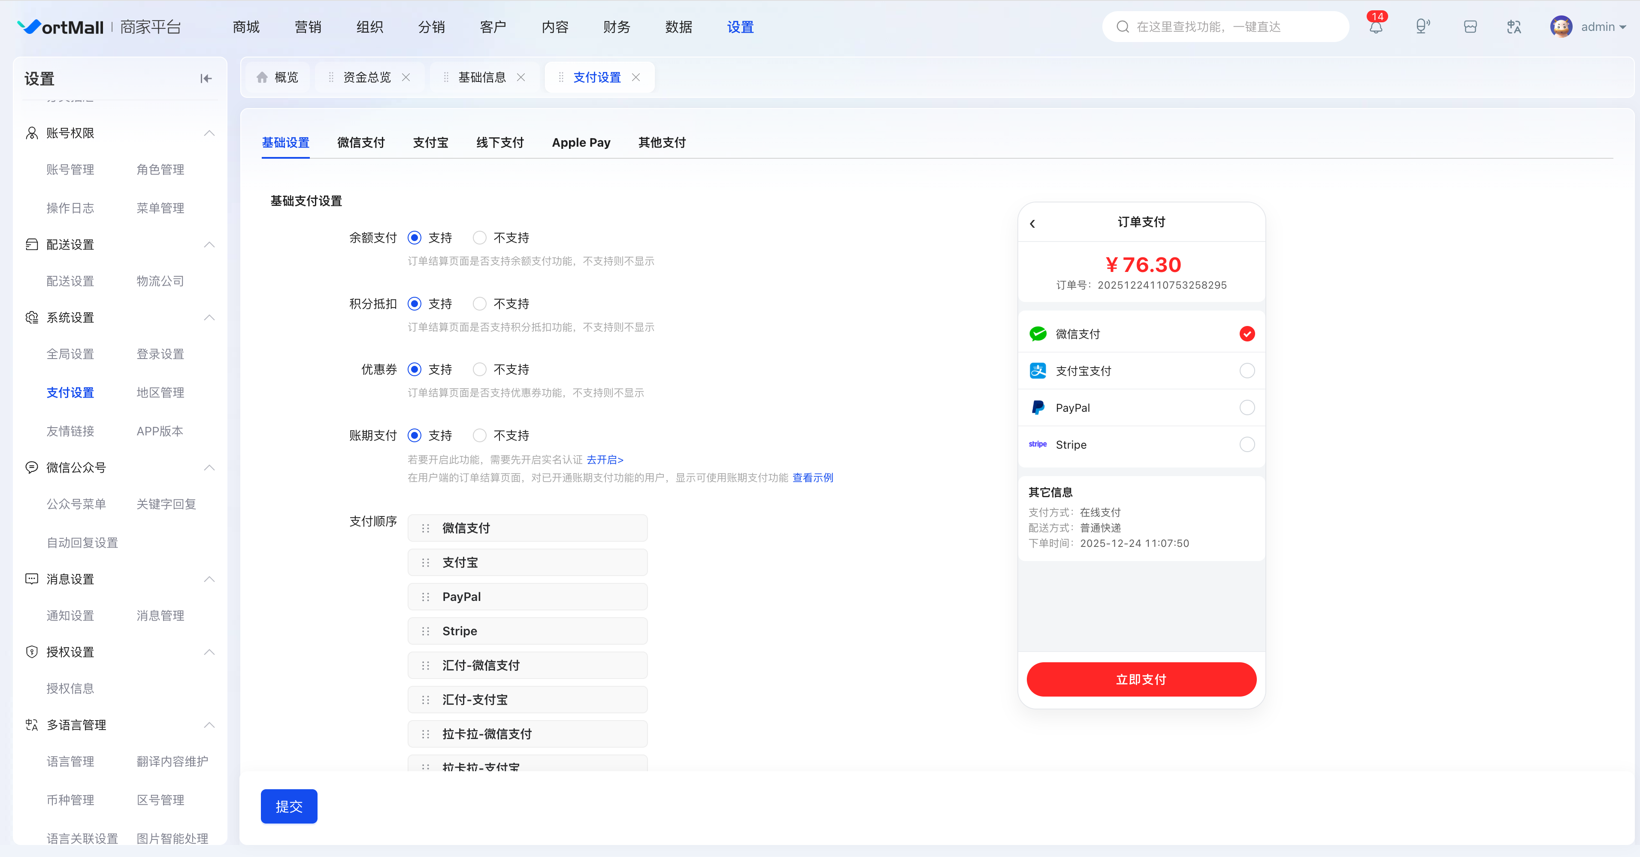Close the 资金总览 tab

click(405, 77)
